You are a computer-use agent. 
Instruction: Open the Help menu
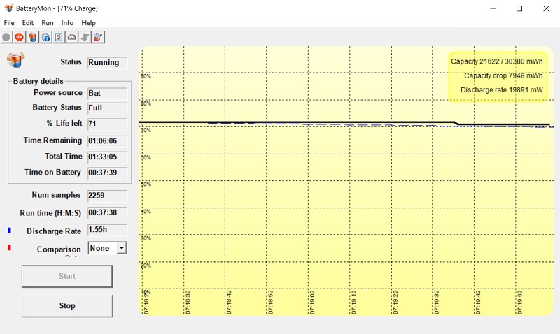coord(88,23)
